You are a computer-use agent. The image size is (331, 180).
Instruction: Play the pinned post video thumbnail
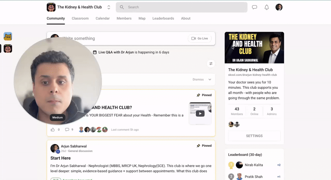click(x=200, y=114)
